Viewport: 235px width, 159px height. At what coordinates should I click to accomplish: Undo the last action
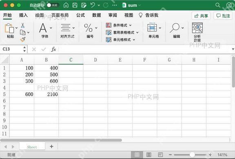[93, 5]
